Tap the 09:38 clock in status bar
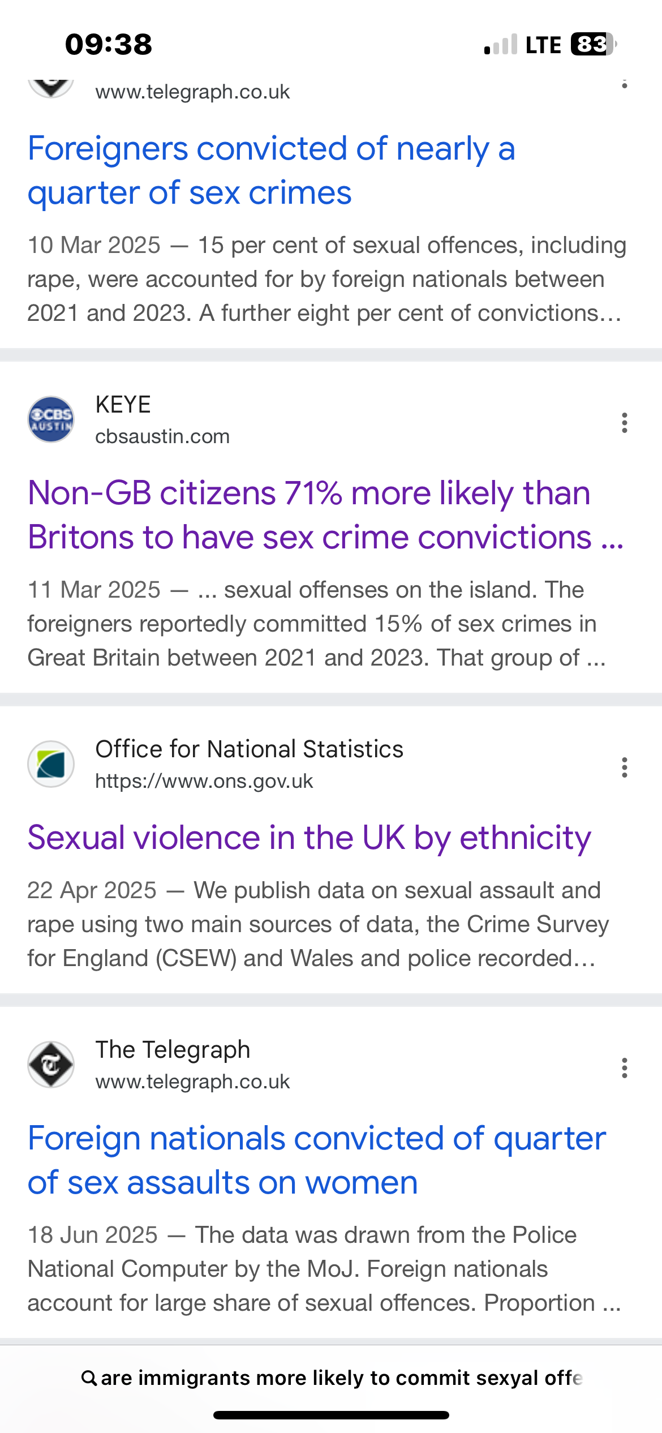The width and height of the screenshot is (662, 1433). click(x=109, y=44)
